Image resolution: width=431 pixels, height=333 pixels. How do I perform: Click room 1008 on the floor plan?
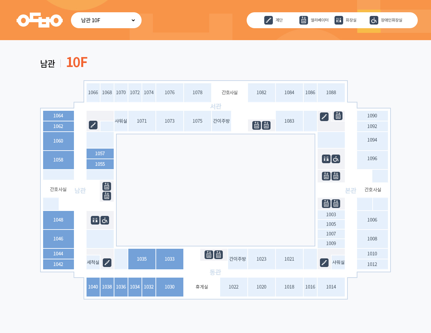coord(372,239)
